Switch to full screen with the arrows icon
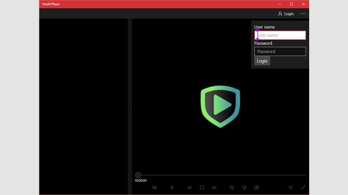Screen dimensions: 348x195 303,187
